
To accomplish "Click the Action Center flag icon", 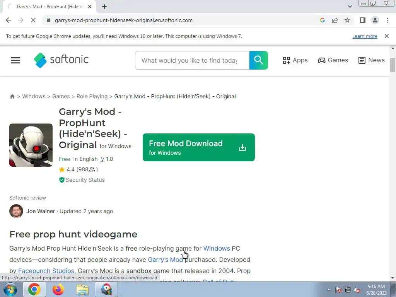I will 338,290.
